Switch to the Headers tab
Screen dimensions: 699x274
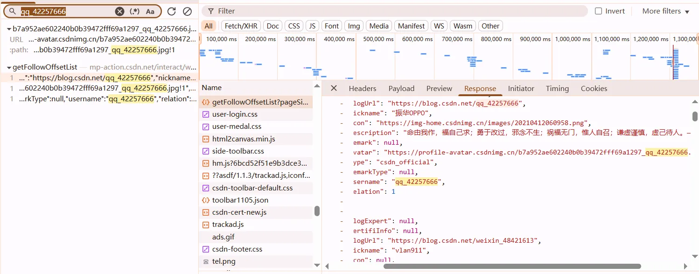pyautogui.click(x=363, y=89)
